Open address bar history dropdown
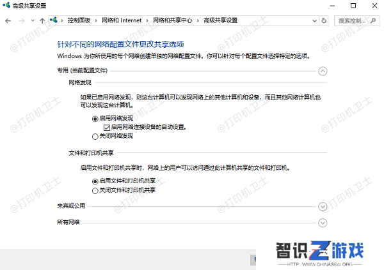 click(314, 21)
